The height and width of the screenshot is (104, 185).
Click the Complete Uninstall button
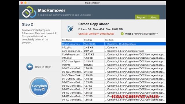[40, 87]
